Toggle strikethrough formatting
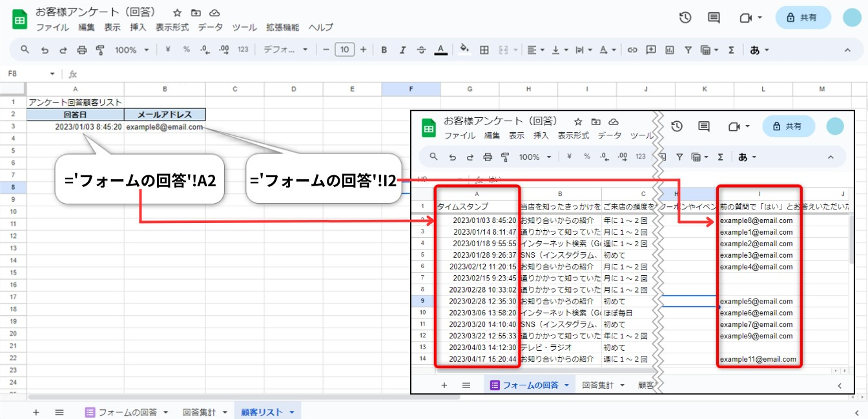This screenshot has width=868, height=419. point(421,50)
